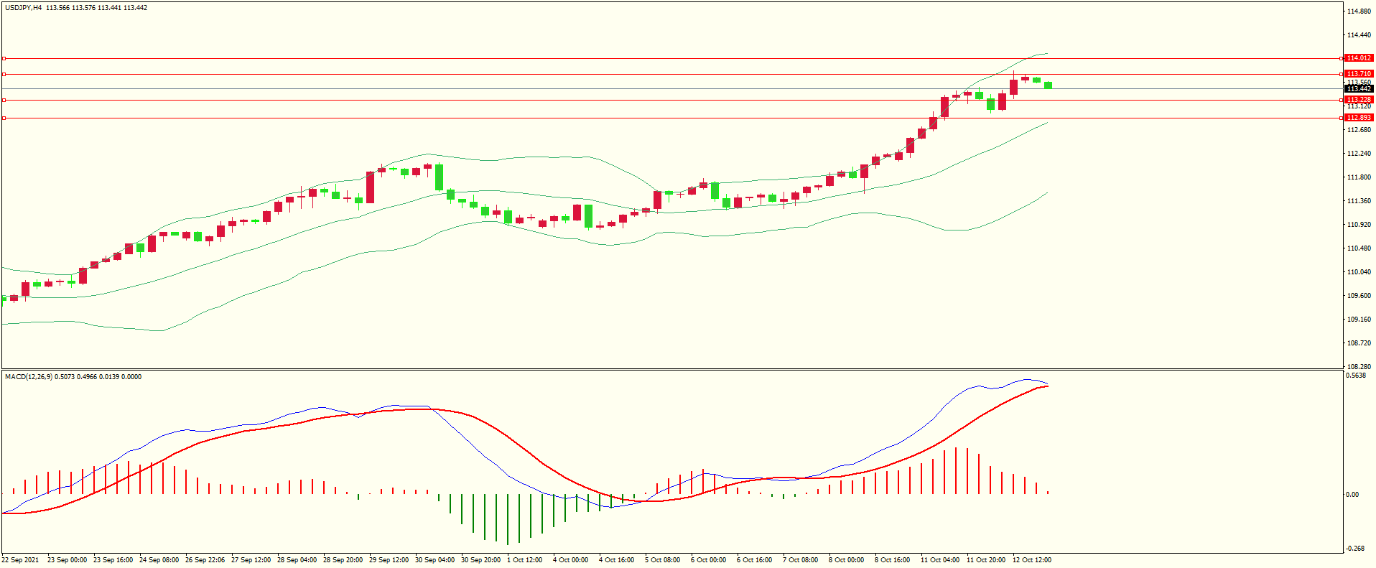The image size is (1376, 568).
Task: Select the MACD(12,26,9) indicator label
Action: pyautogui.click(x=29, y=377)
